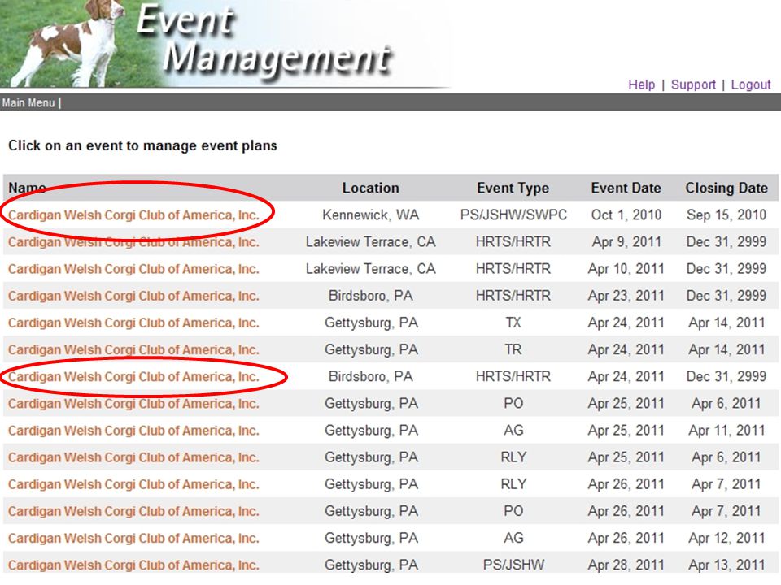Open the RLY event on Apr 25 name link

133,457
